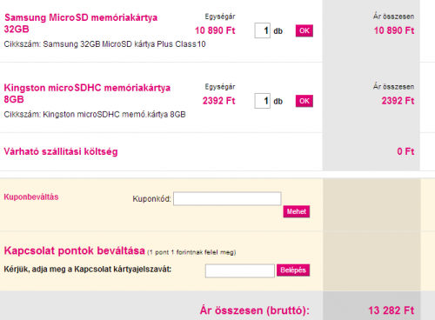Click the Ár összesen (bruttó) label

(255, 310)
